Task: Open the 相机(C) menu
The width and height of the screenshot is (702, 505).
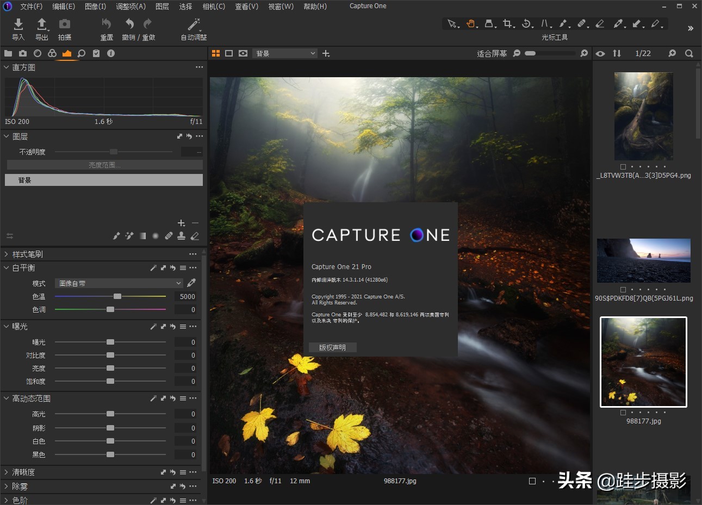Action: [214, 7]
